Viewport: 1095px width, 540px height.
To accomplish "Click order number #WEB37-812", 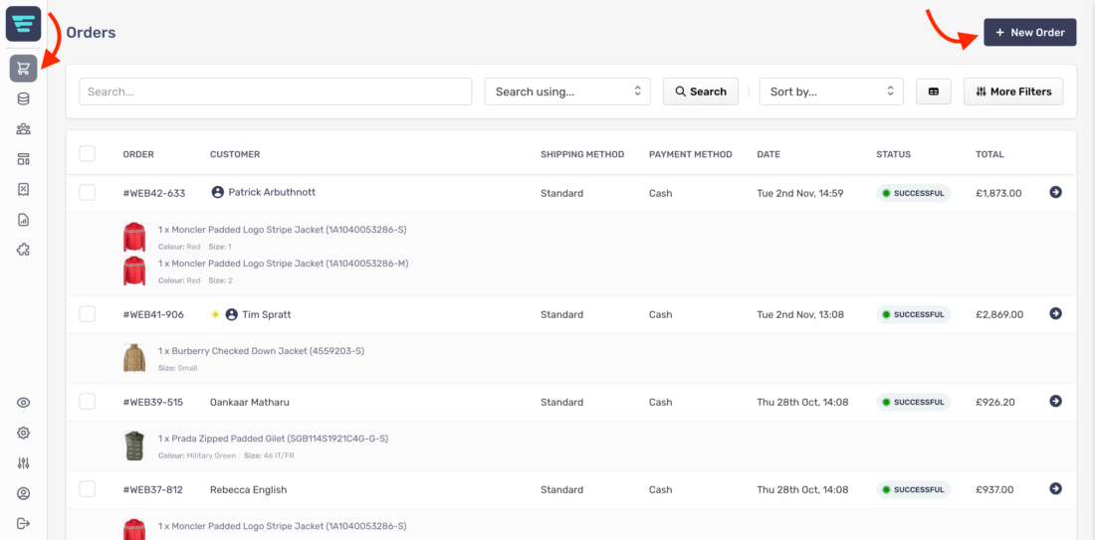I will pos(153,489).
